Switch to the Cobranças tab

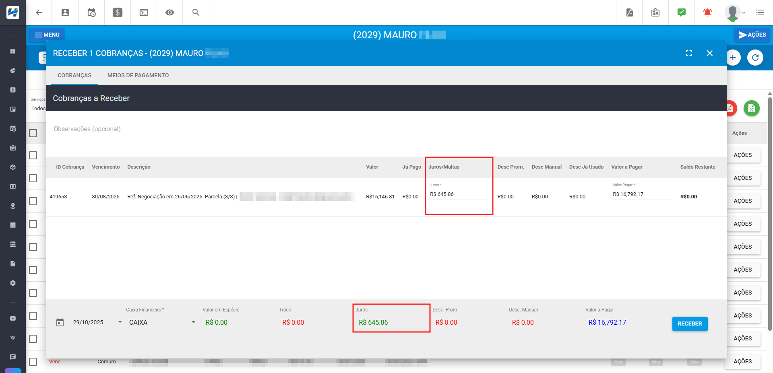(x=74, y=75)
